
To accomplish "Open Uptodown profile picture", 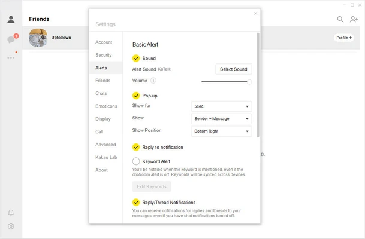I will 38,38.
